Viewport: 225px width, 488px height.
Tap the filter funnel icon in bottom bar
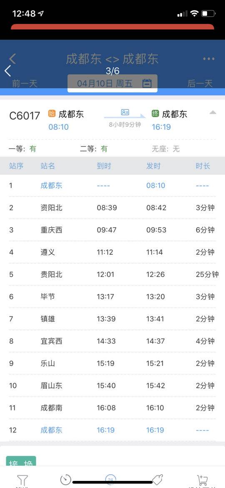(22, 480)
